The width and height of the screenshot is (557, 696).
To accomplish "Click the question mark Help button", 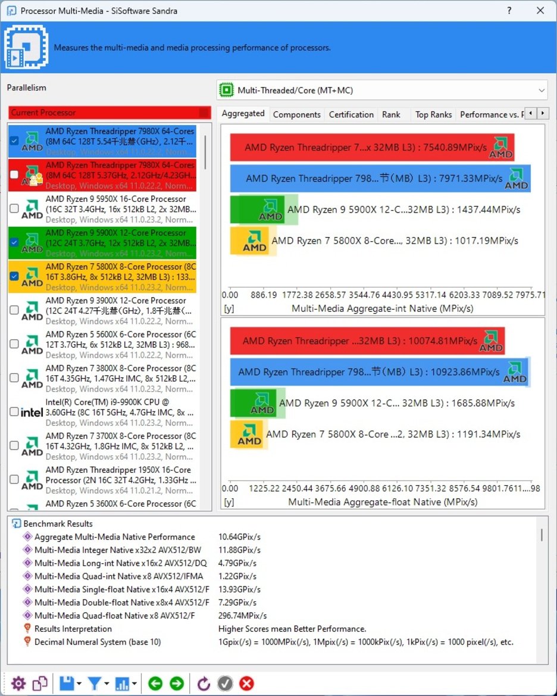I will coord(509,10).
